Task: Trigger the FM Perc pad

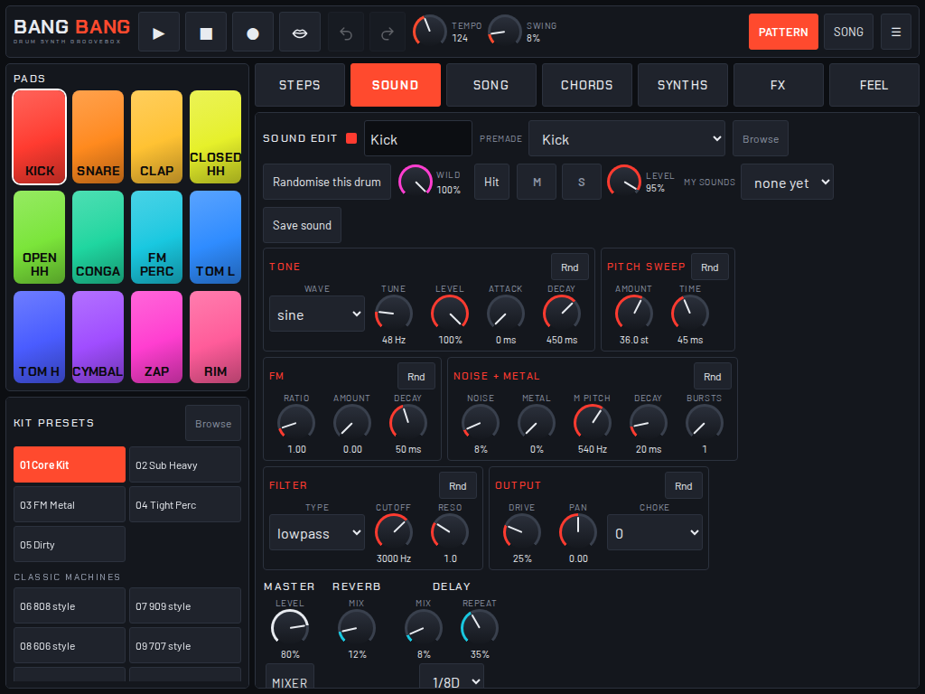Action: tap(156, 238)
